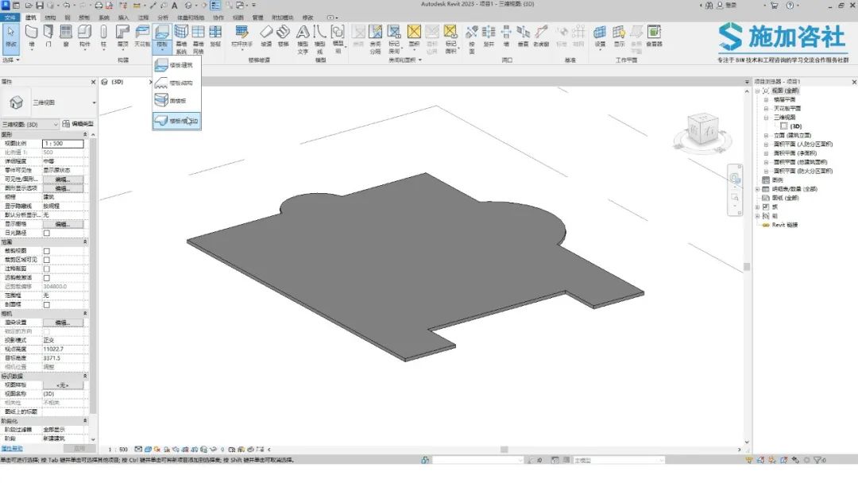This screenshot has height=483, width=858.
Task: Pick the 竖井 (Shaft) opening tool
Action: (x=489, y=36)
